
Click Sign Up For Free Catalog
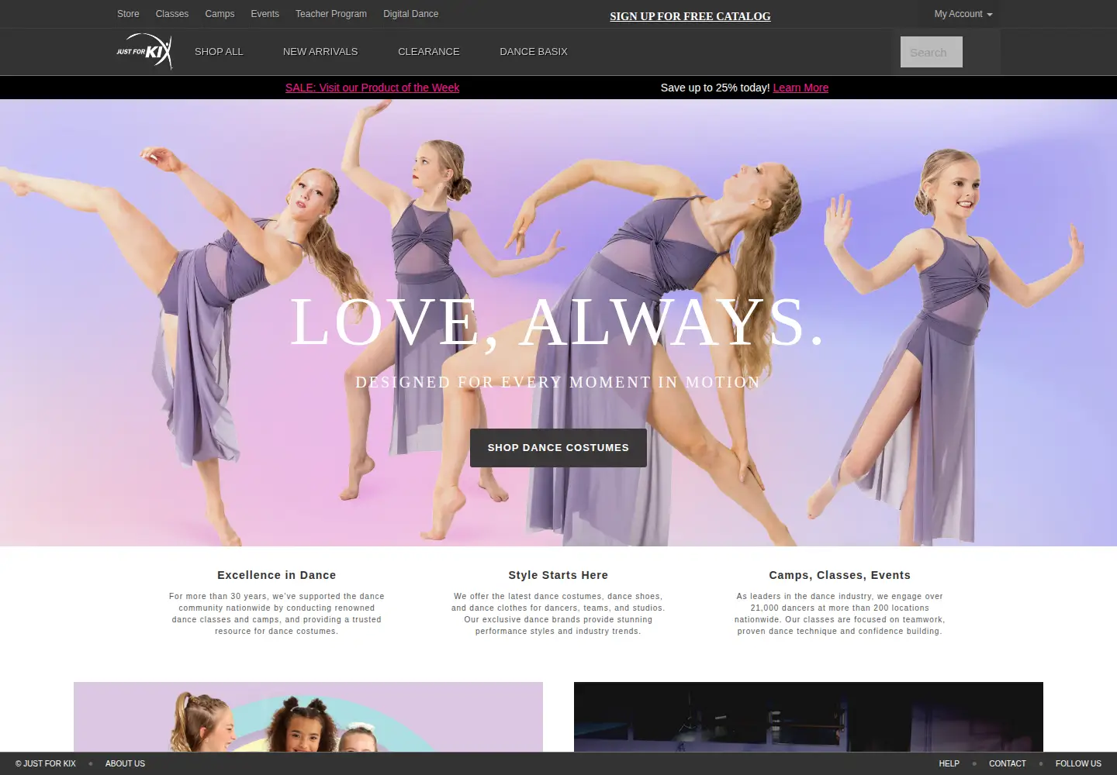coord(690,16)
